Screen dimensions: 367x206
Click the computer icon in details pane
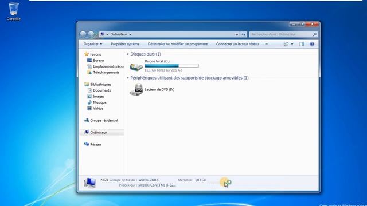tap(90, 183)
